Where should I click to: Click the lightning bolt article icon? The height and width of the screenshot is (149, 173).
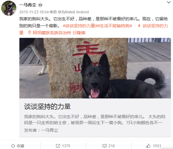click(x=139, y=26)
